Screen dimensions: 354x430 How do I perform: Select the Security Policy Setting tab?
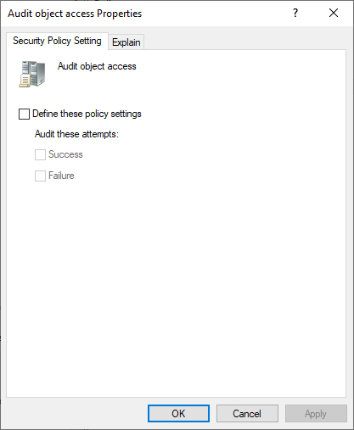[x=57, y=41]
